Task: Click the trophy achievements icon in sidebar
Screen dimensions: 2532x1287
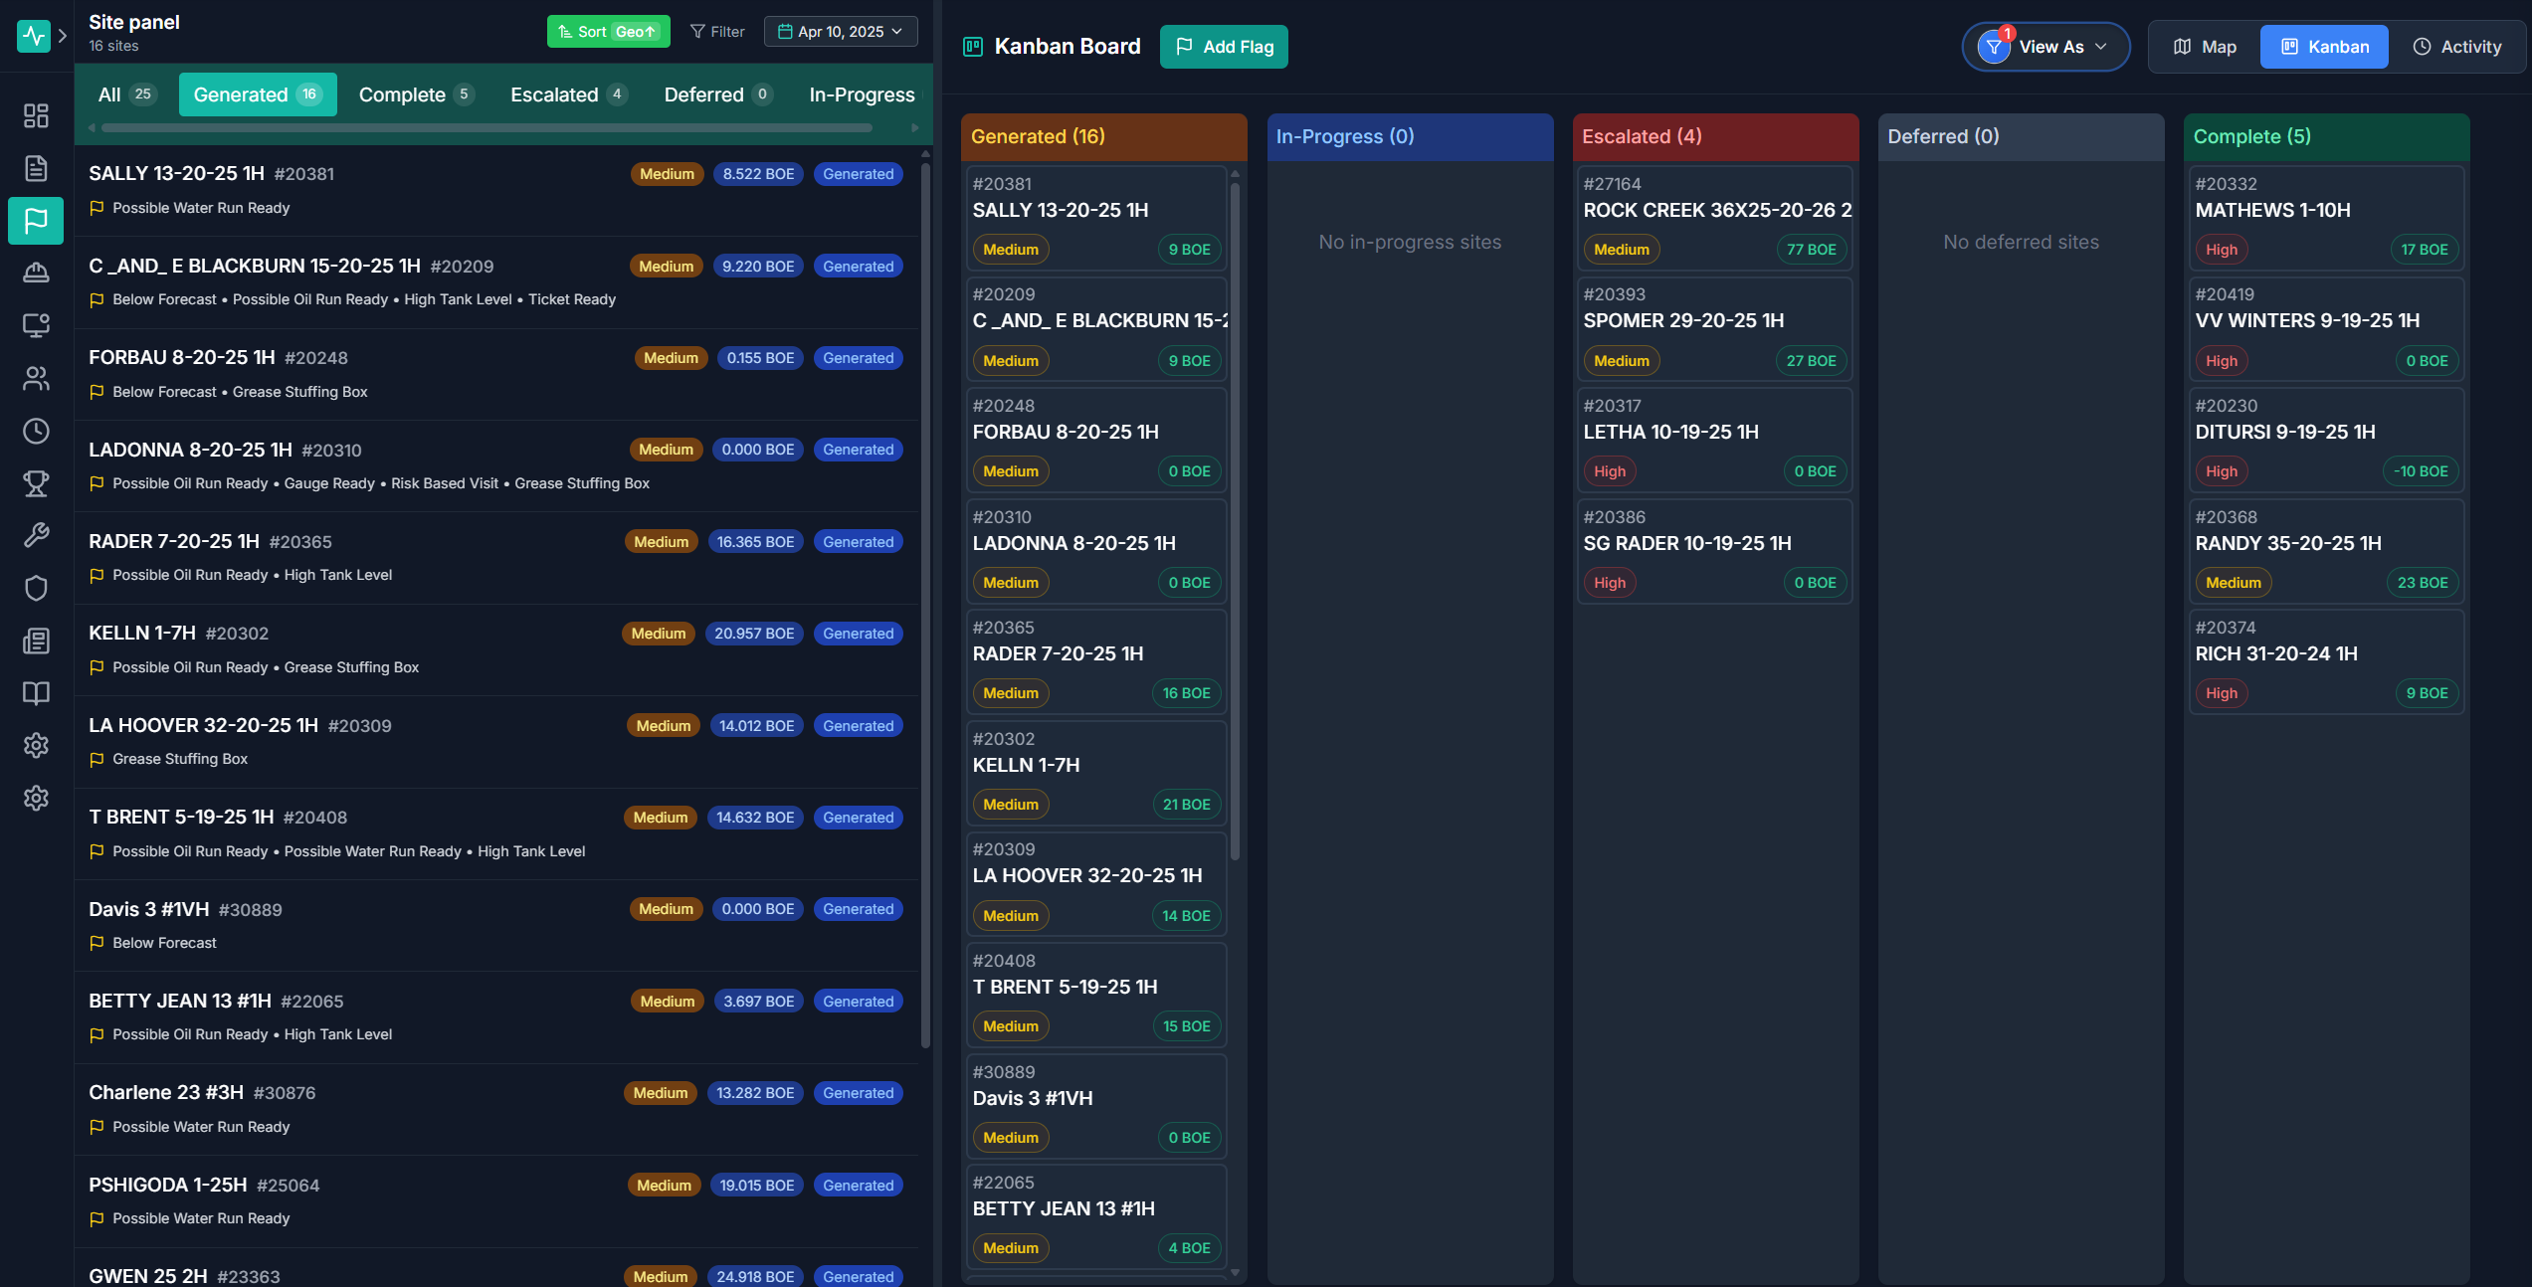Action: (x=37, y=484)
